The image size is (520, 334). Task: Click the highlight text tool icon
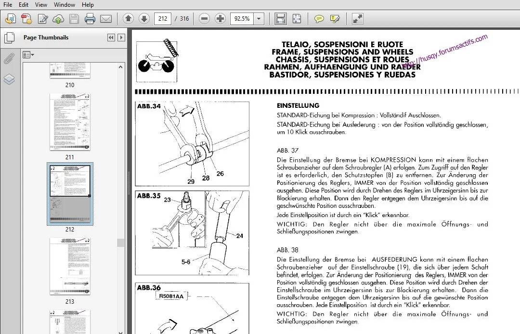tap(335, 19)
